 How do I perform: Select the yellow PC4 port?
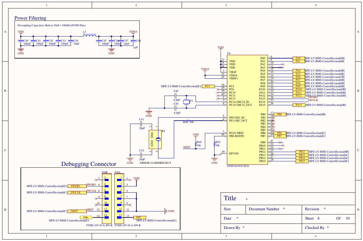coord(208,86)
